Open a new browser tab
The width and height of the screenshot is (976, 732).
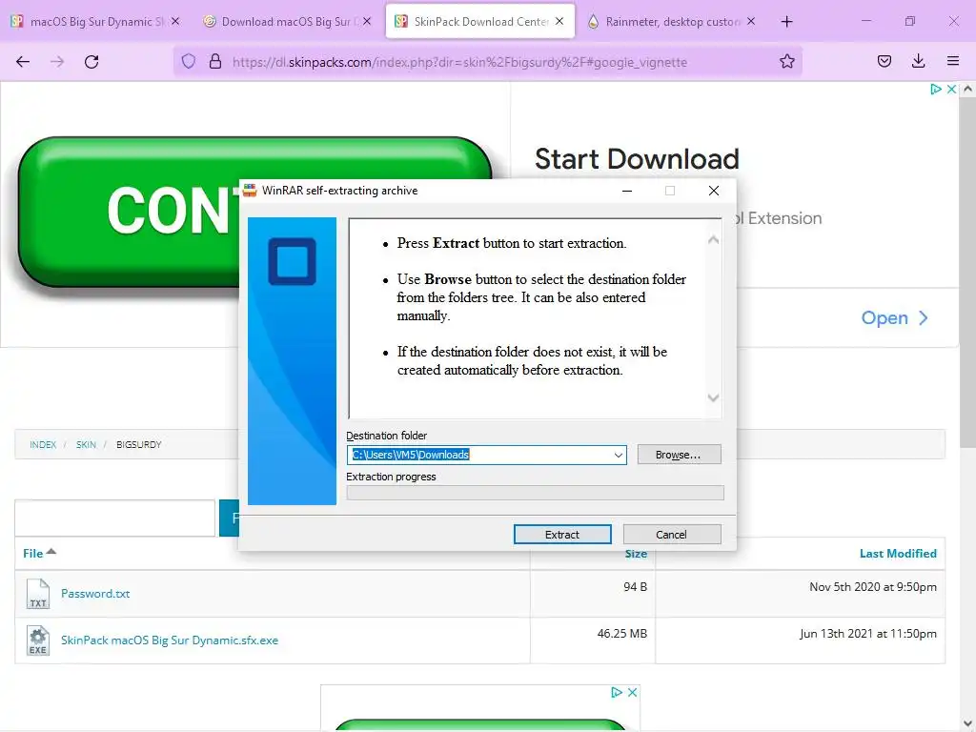pos(786,22)
